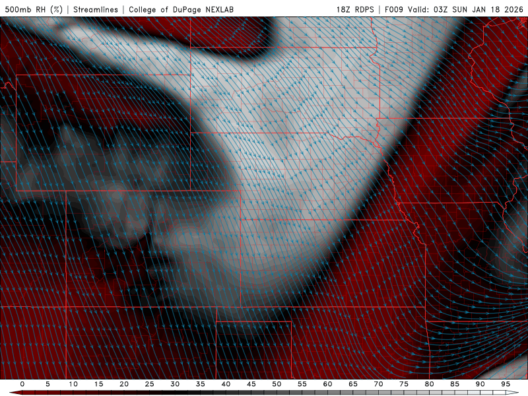
Task: Click the "15" colorbar scale label
Action: (x=98, y=384)
